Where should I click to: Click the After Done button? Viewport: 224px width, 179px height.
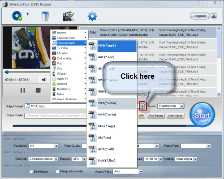175,115
